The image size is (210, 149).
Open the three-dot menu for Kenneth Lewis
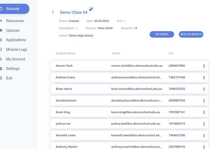pos(204,135)
